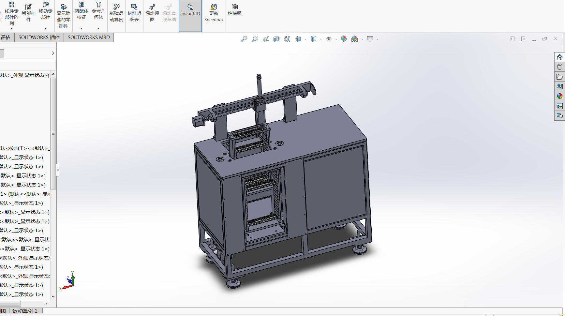Expand the Display Style dropdown arrow
This screenshot has height=316, width=565.
coord(321,39)
